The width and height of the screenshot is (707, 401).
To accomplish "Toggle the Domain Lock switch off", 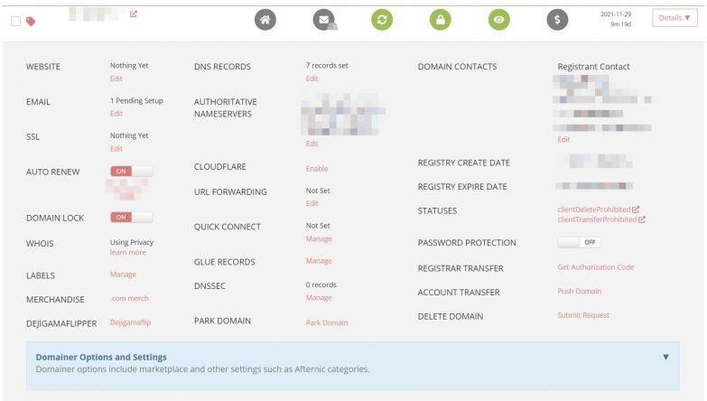I will pyautogui.click(x=131, y=218).
